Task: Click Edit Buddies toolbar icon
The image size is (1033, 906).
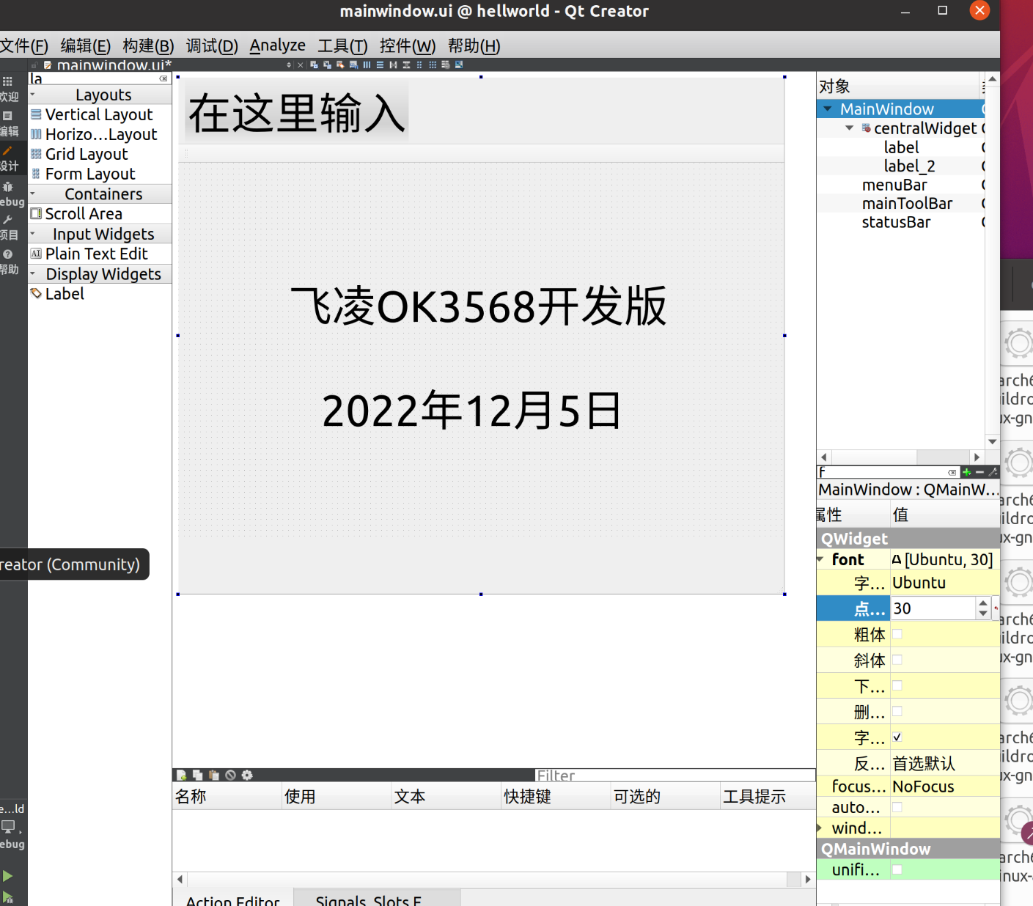Action: [x=340, y=65]
